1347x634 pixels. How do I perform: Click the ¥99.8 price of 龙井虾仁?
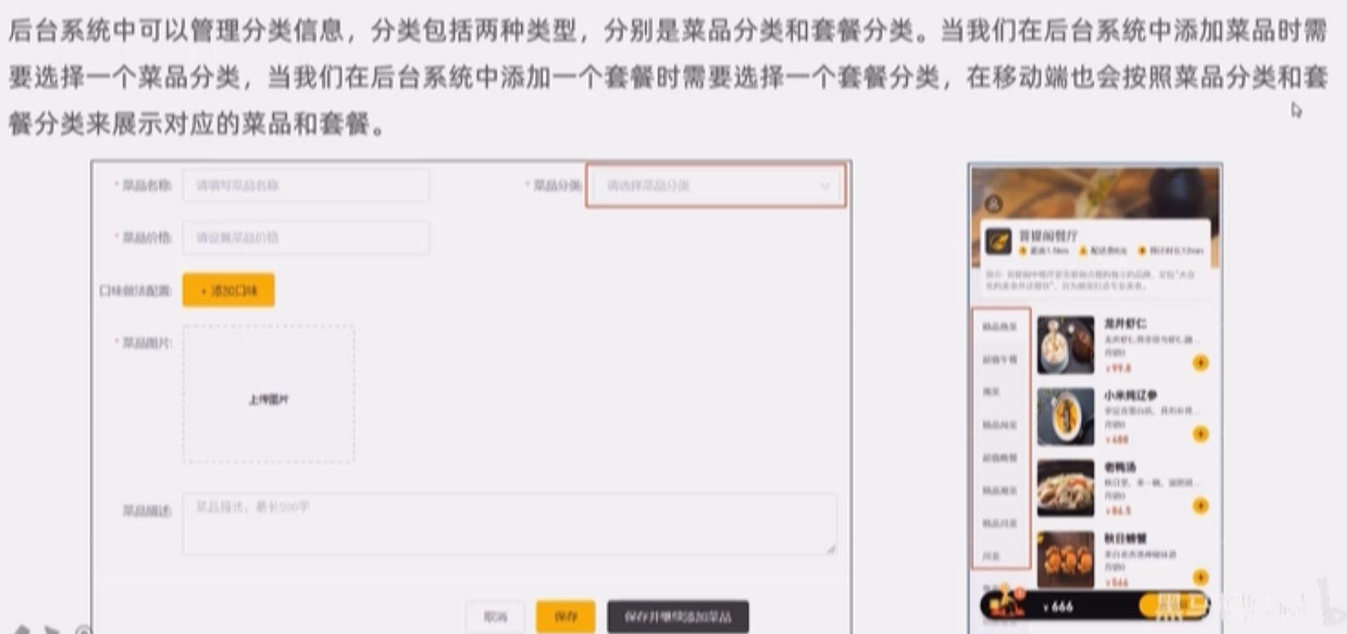pyautogui.click(x=1118, y=368)
